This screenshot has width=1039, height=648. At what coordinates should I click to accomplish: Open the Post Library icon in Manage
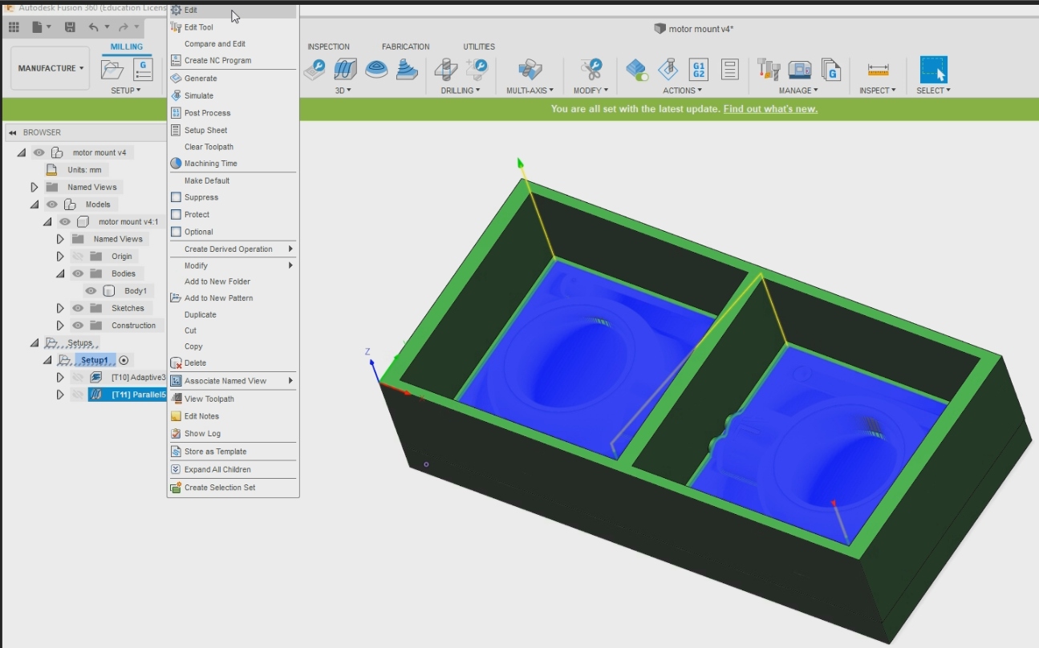tap(830, 70)
